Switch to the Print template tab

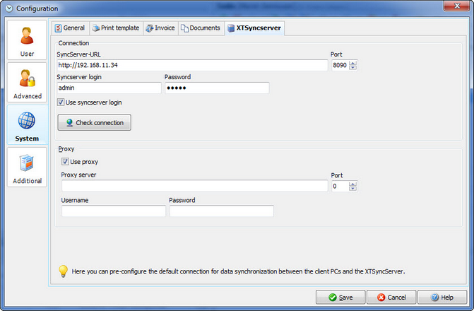point(116,28)
